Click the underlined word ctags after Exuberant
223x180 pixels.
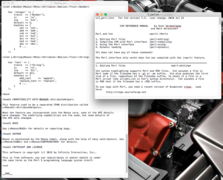187,87
